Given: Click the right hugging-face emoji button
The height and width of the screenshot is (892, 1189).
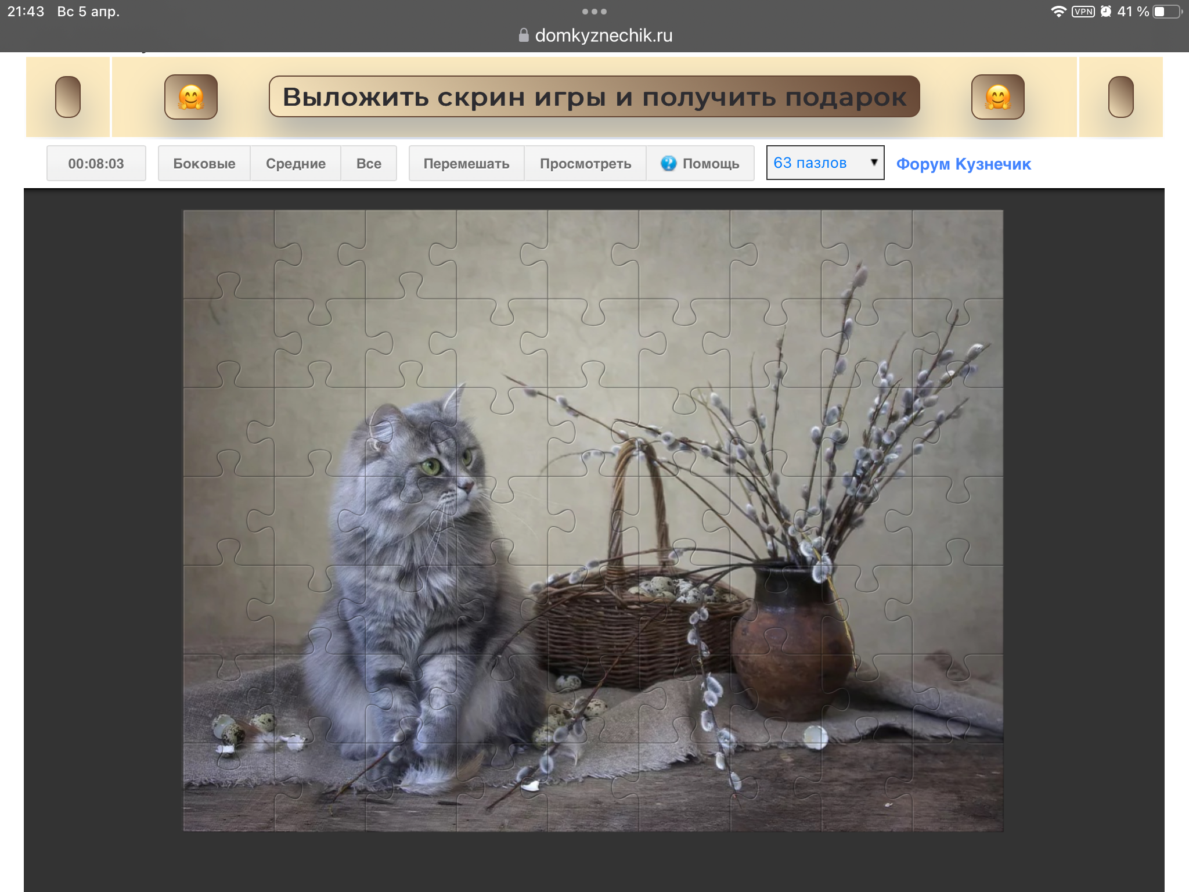Looking at the screenshot, I should point(997,97).
